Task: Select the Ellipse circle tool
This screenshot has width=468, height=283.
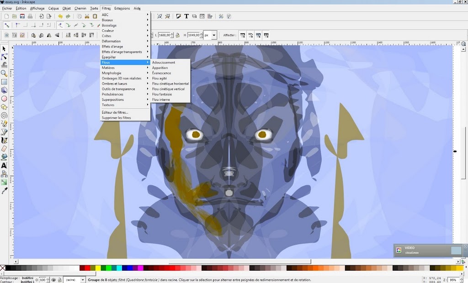Action: click(4, 99)
